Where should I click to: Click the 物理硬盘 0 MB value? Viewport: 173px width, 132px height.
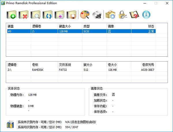(31, 106)
